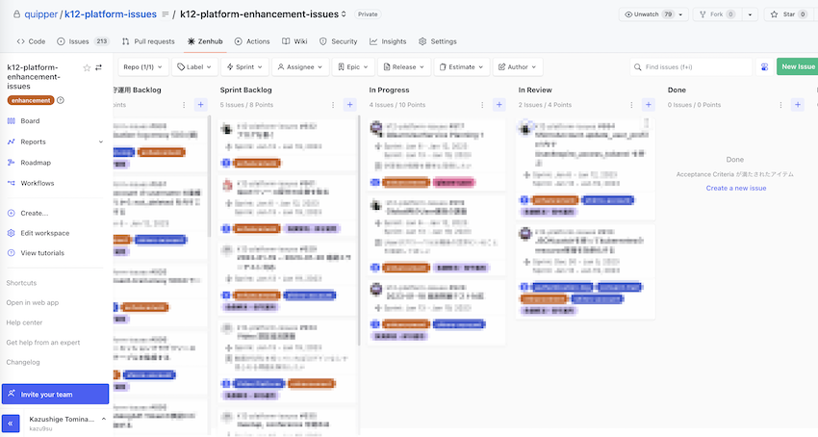Expand the Reports section
Screen dimensions: 818x437
101,141
